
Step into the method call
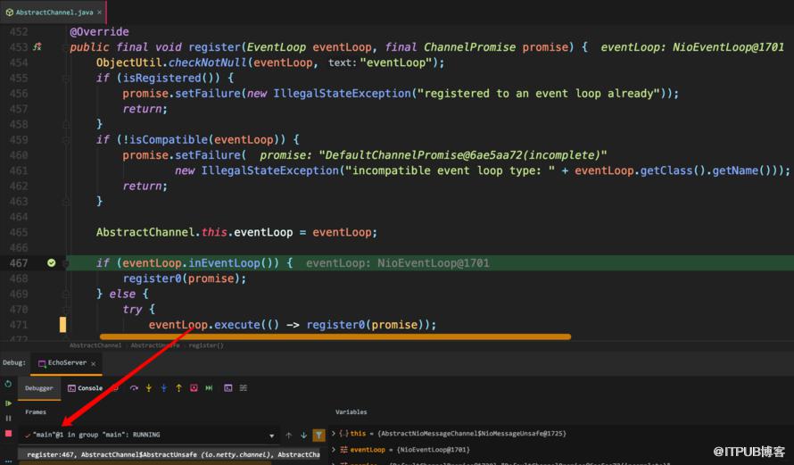click(x=148, y=388)
